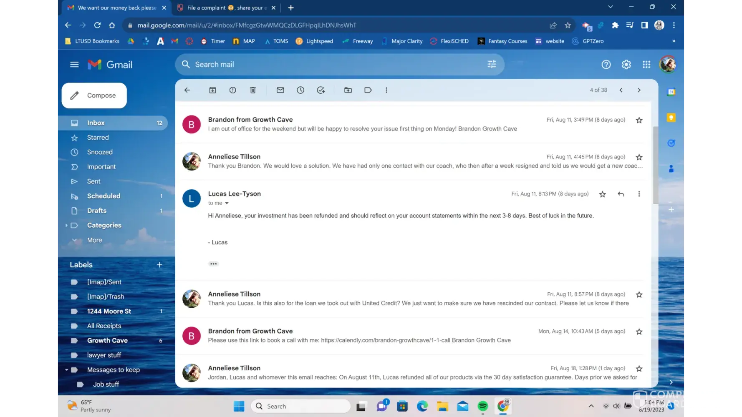742x417 pixels.
Task: Open Gmail settings gear
Action: pyautogui.click(x=626, y=65)
